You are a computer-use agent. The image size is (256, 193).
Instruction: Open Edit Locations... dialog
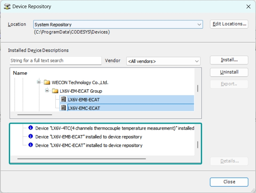(229, 24)
